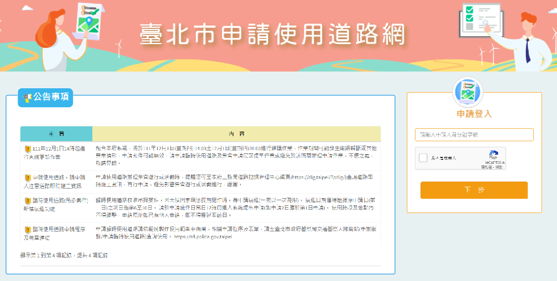Click the round map-document login avatar icon
Screen dimensions: 557x281
468,92
